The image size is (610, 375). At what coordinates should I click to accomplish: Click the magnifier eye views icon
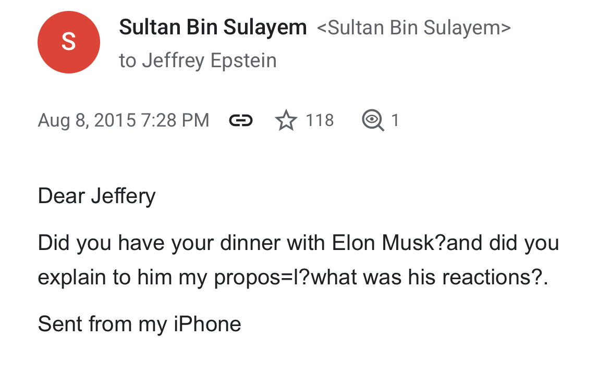click(x=373, y=120)
